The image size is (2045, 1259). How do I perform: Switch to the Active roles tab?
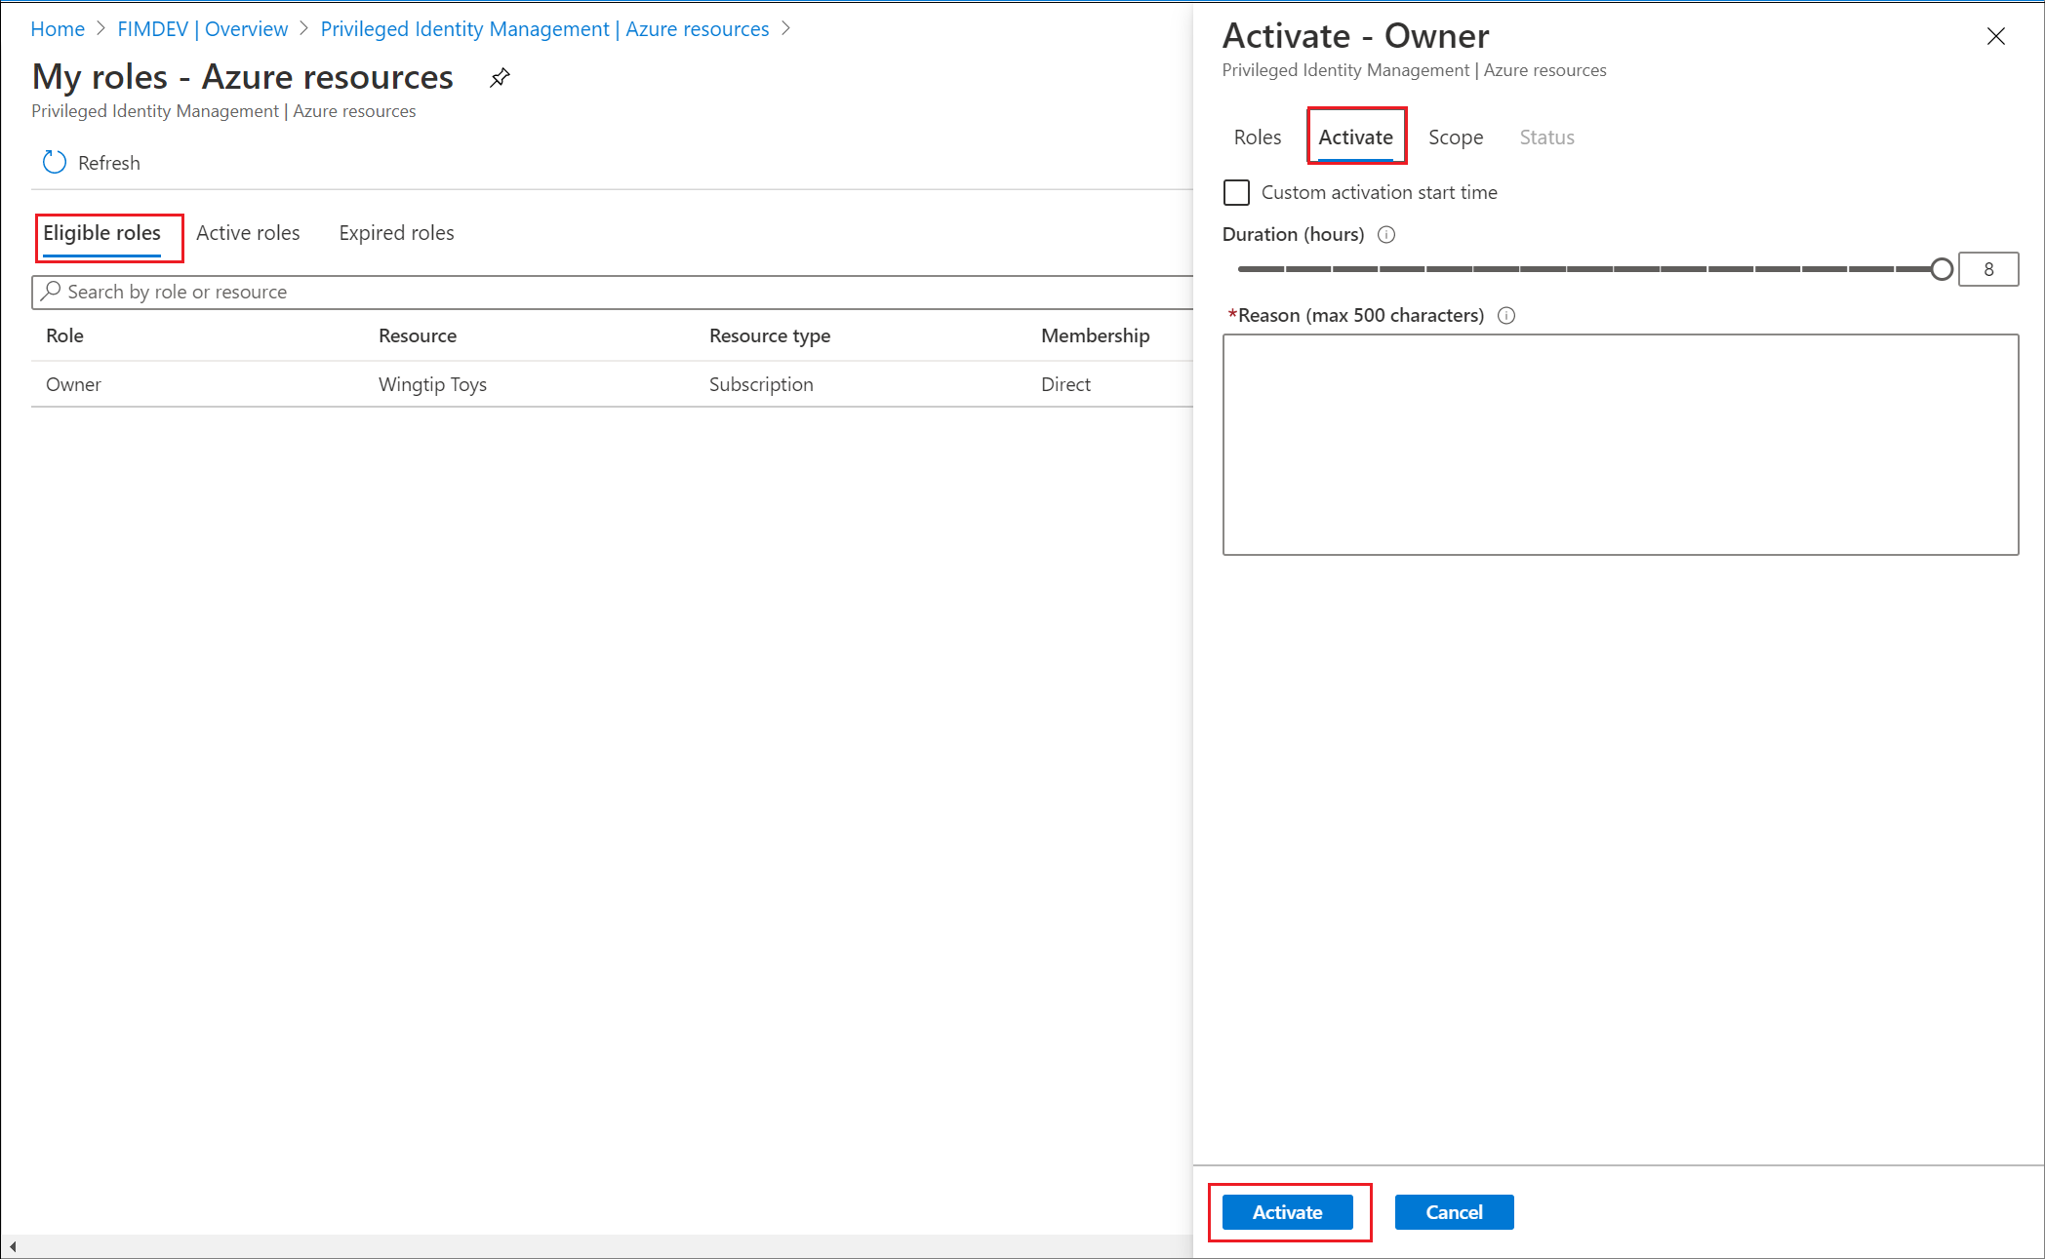[x=247, y=231]
